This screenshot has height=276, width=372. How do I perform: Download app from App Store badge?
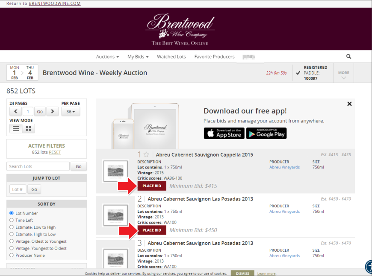coord(224,133)
